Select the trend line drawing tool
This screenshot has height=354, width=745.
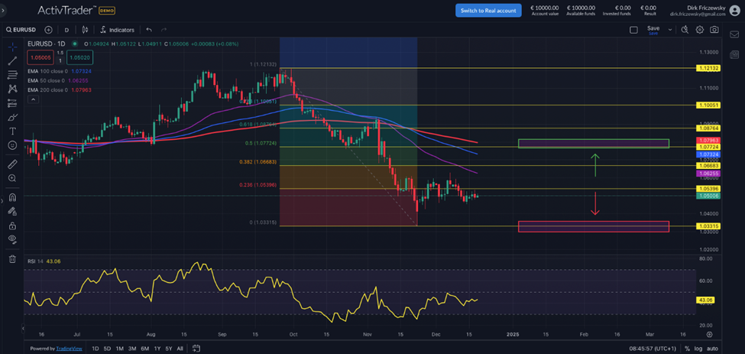tap(12, 60)
